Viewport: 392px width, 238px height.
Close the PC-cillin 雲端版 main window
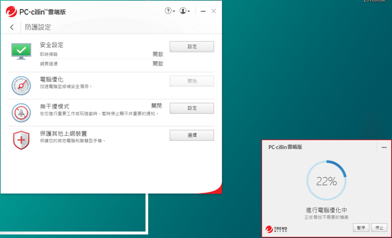point(214,11)
